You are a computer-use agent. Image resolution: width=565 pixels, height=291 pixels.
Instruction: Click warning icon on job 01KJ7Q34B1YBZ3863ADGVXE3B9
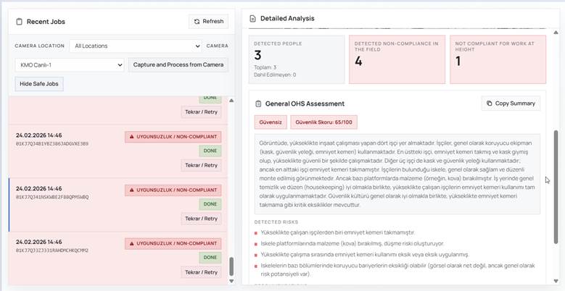coord(131,136)
